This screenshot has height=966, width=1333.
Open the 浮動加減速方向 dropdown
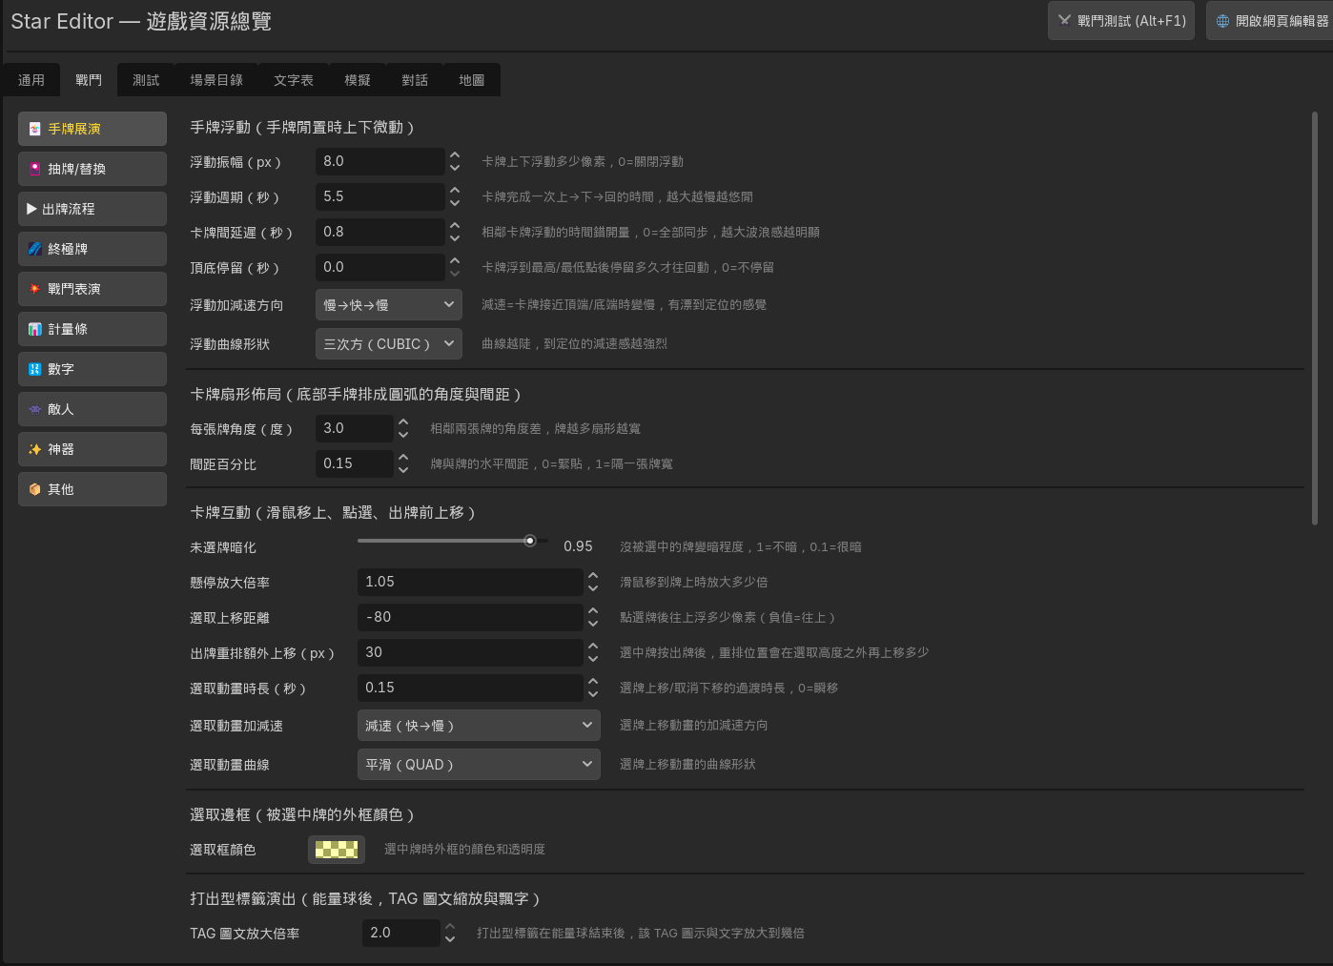[389, 305]
